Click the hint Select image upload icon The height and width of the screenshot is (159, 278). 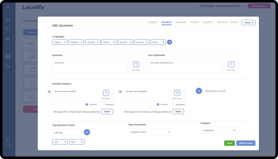231,65
